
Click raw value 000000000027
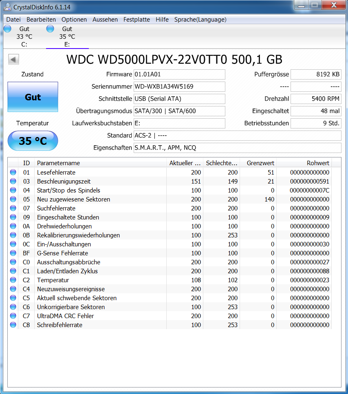click(310, 262)
